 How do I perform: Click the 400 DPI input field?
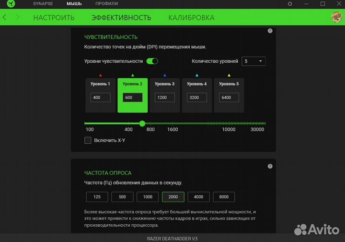click(101, 97)
